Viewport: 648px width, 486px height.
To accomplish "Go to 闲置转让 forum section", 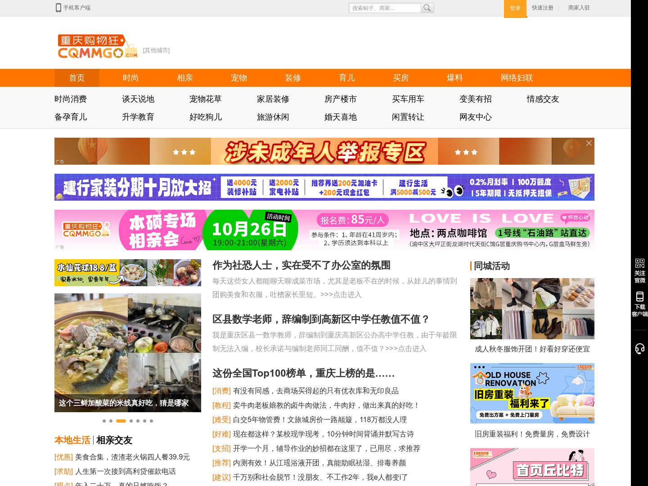I will pos(408,117).
